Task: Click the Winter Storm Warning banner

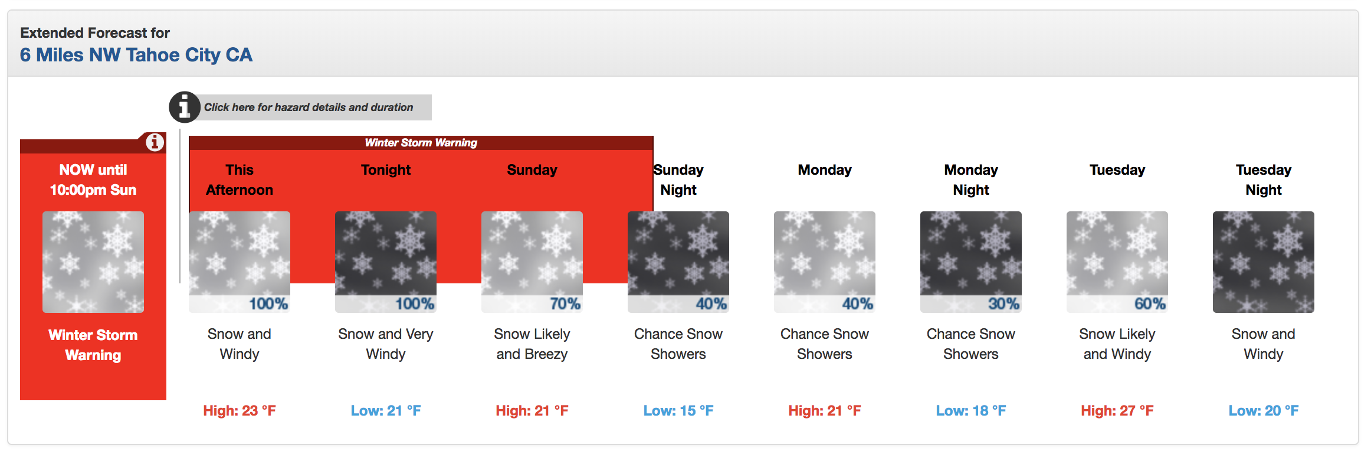Action: (x=421, y=143)
